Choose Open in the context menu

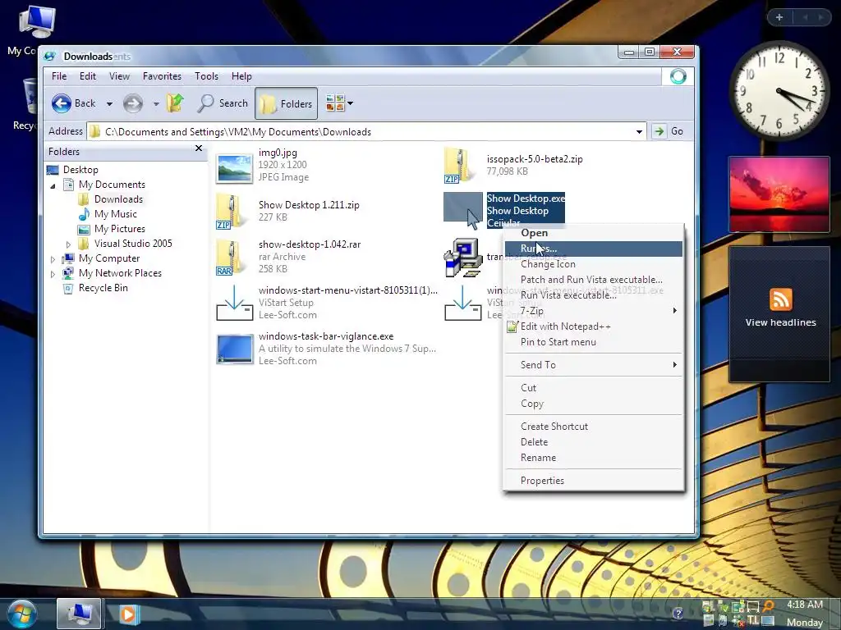(534, 233)
